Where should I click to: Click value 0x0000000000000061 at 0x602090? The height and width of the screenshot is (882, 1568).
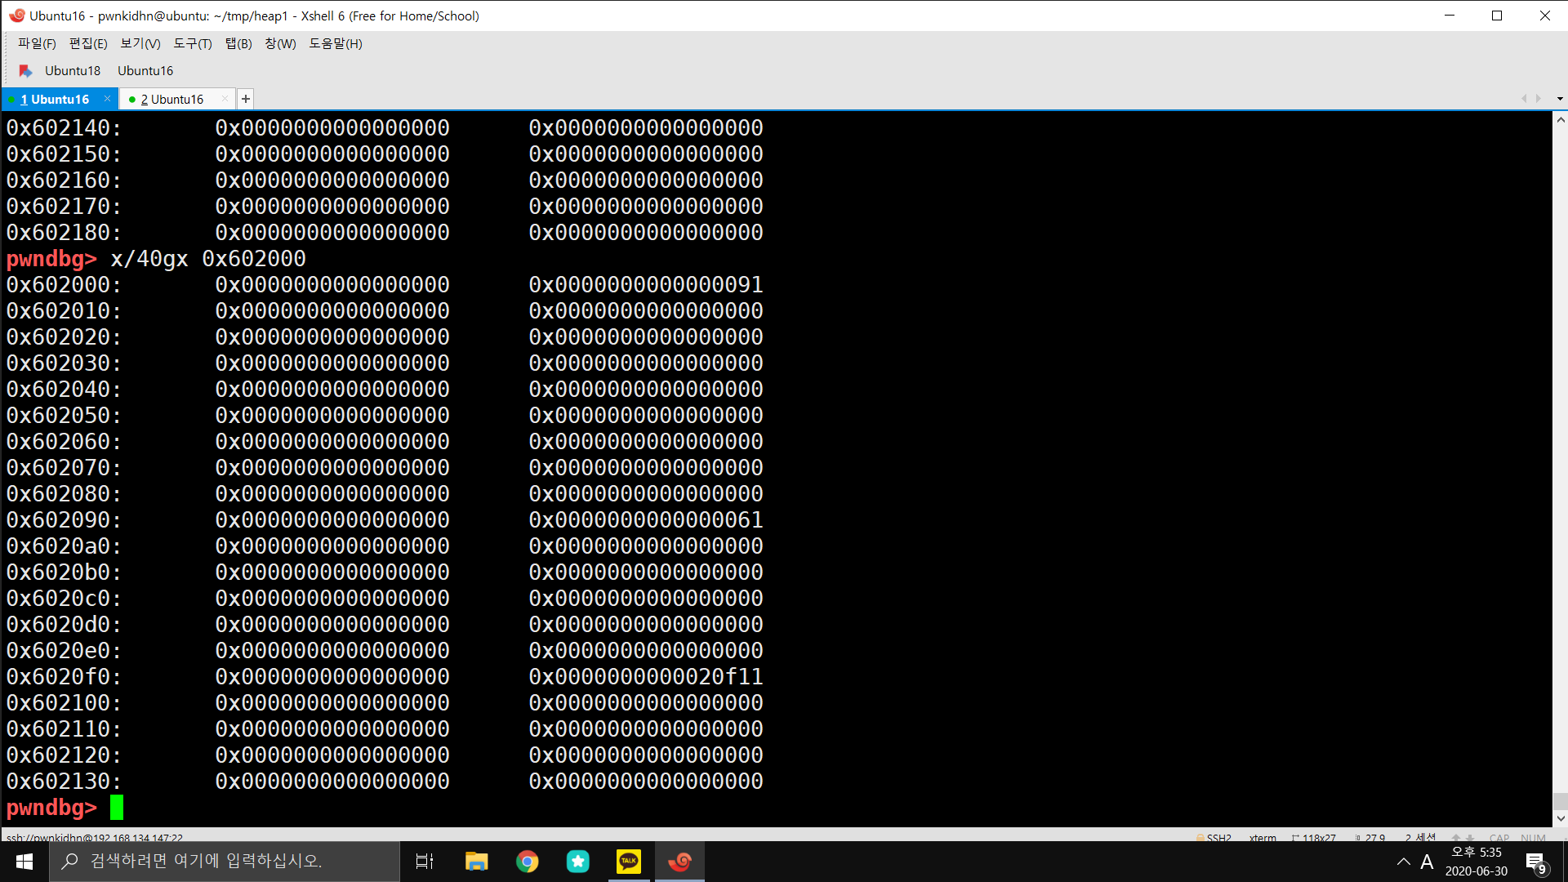click(x=646, y=519)
